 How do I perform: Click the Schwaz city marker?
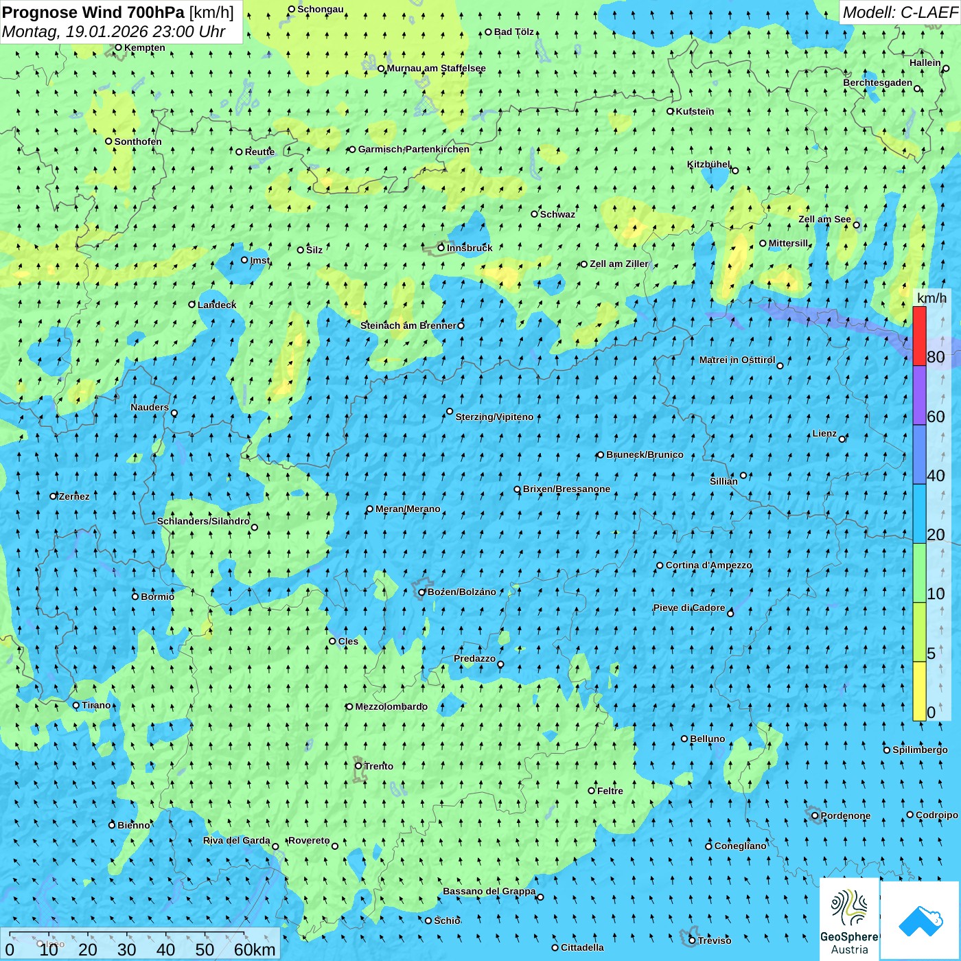pos(535,214)
